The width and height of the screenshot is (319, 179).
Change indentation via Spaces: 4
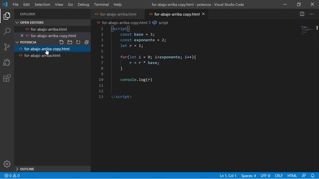(x=248, y=176)
